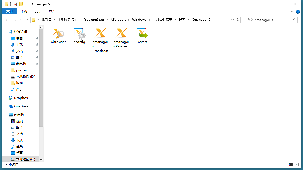Select the Xmanager - Passive icon

point(121,34)
